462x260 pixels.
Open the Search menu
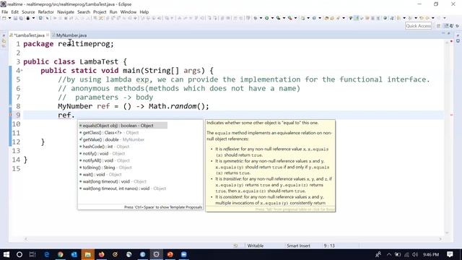pos(84,12)
